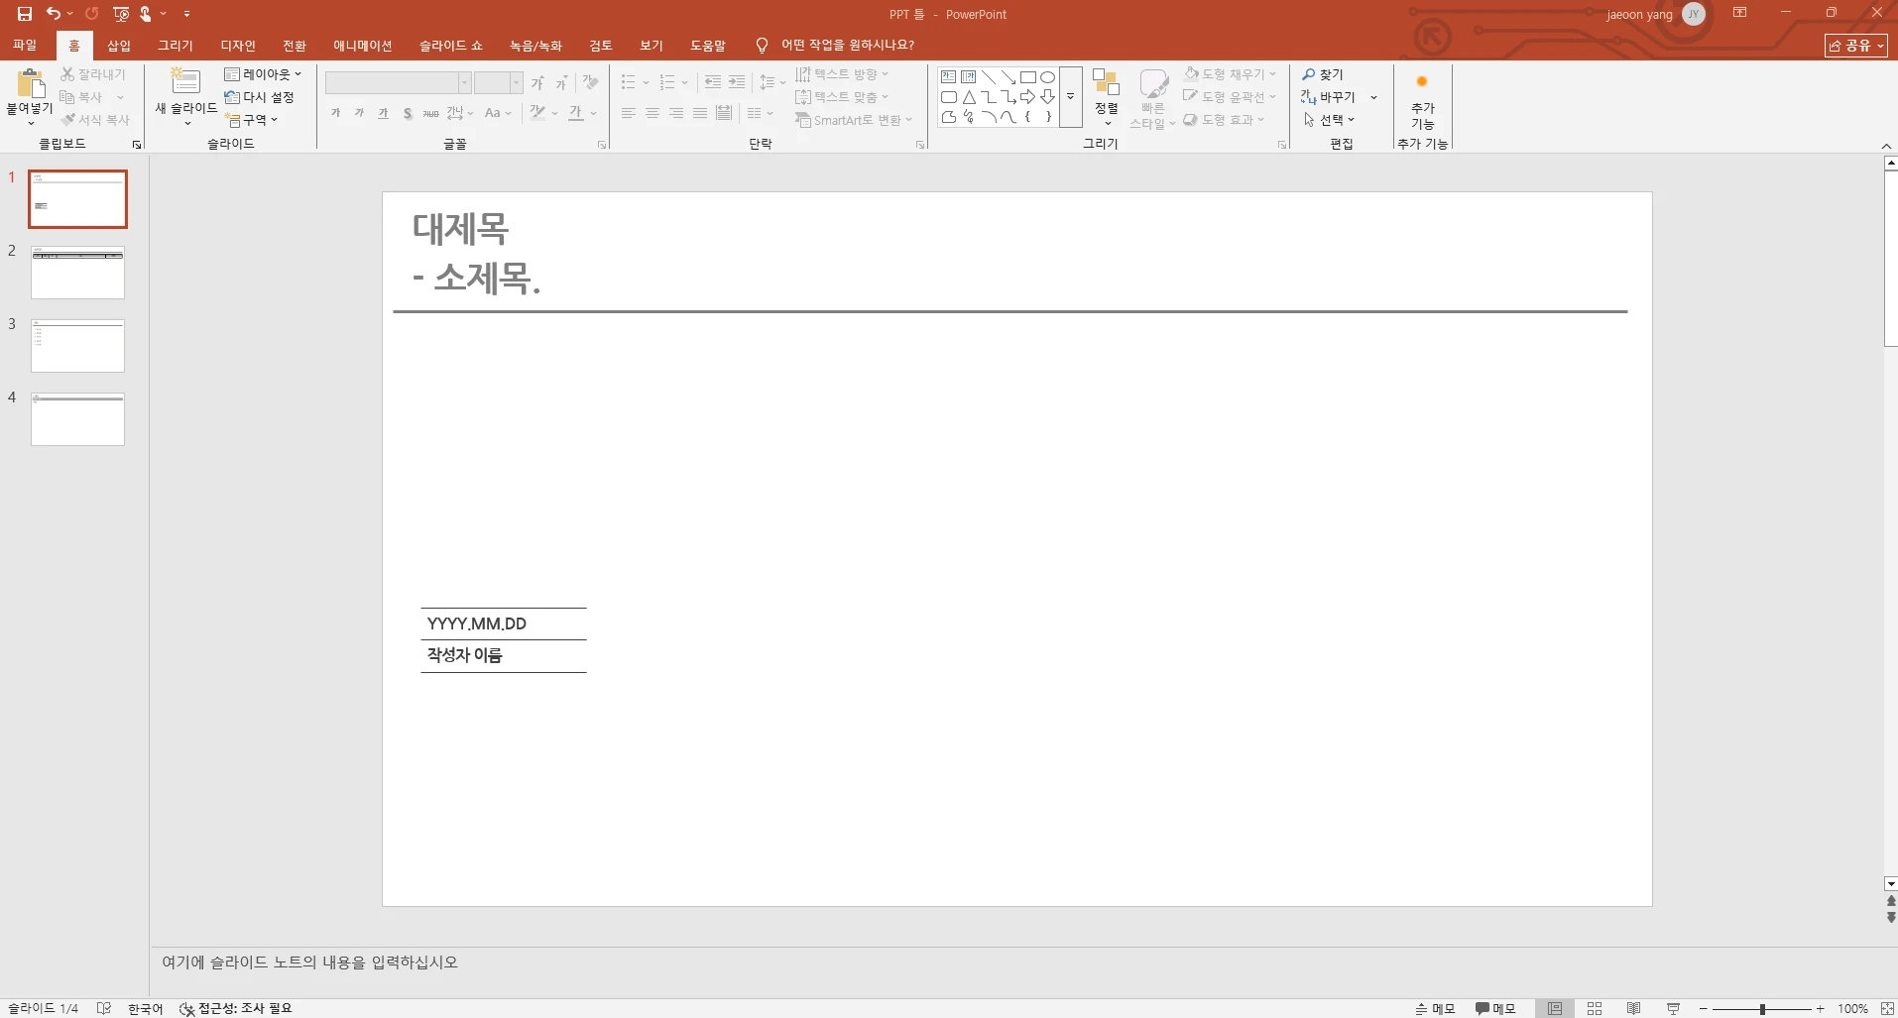The image size is (1898, 1018).
Task: Click the Find (찾기) magnifier button
Action: pyautogui.click(x=1323, y=74)
